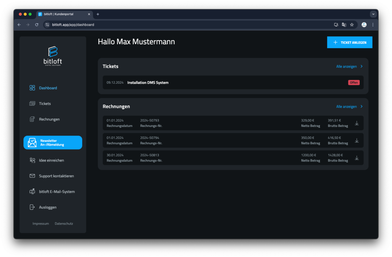The image size is (392, 257).
Task: Click the browser forward arrow
Action: click(x=28, y=25)
